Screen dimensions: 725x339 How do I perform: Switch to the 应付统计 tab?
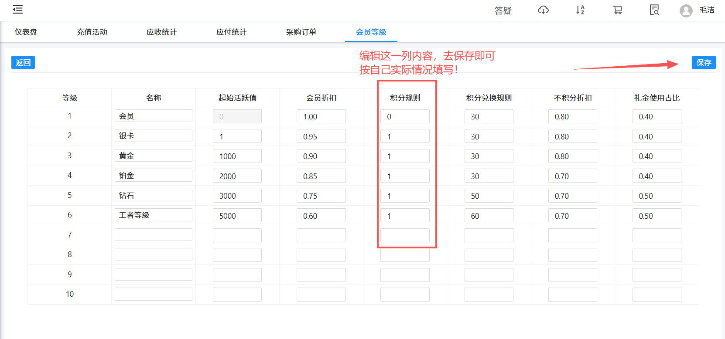(x=232, y=32)
